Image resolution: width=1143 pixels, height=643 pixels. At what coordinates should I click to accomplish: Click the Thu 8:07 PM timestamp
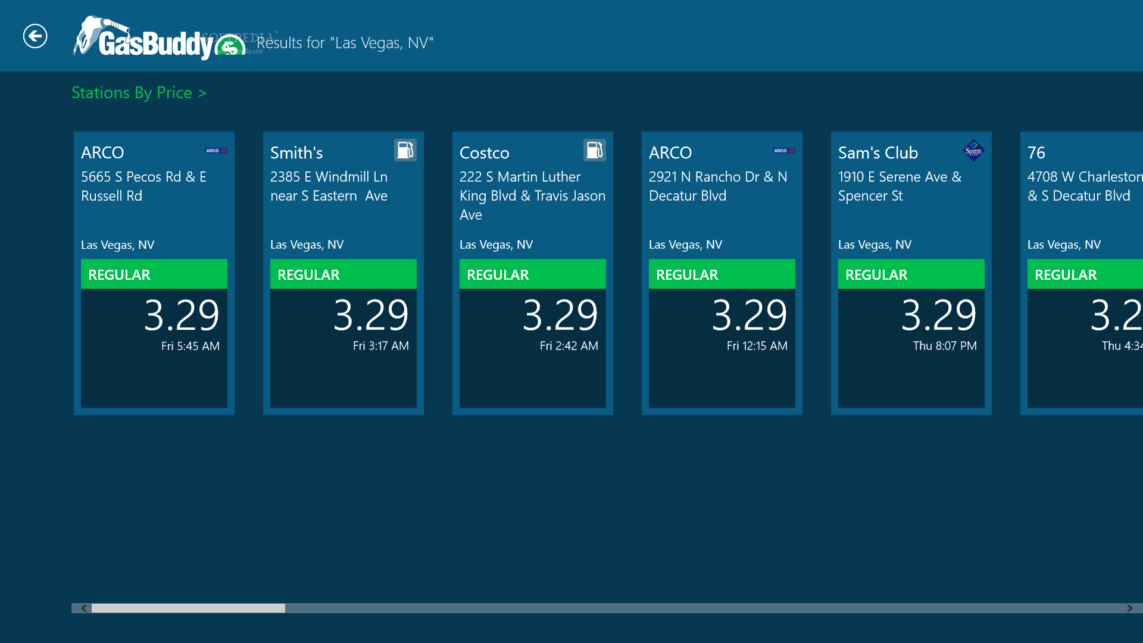tap(945, 346)
